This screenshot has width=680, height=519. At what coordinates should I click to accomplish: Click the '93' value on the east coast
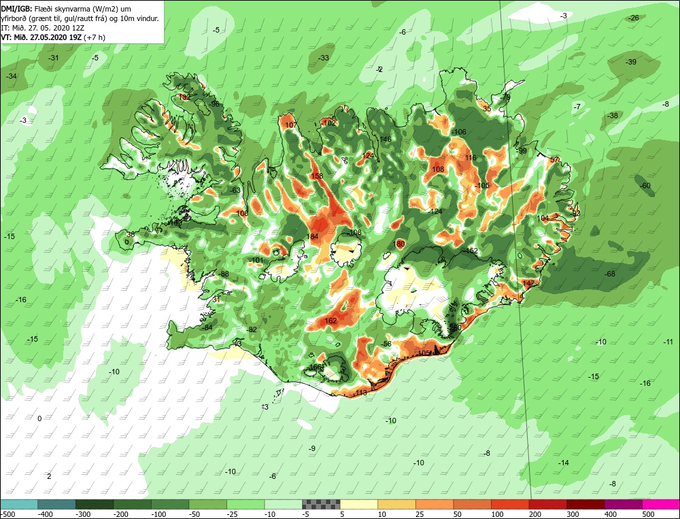577,213
